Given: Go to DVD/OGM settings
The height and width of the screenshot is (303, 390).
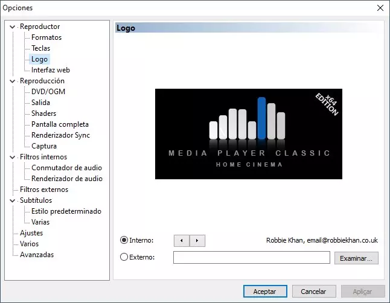Looking at the screenshot, I should point(48,92).
